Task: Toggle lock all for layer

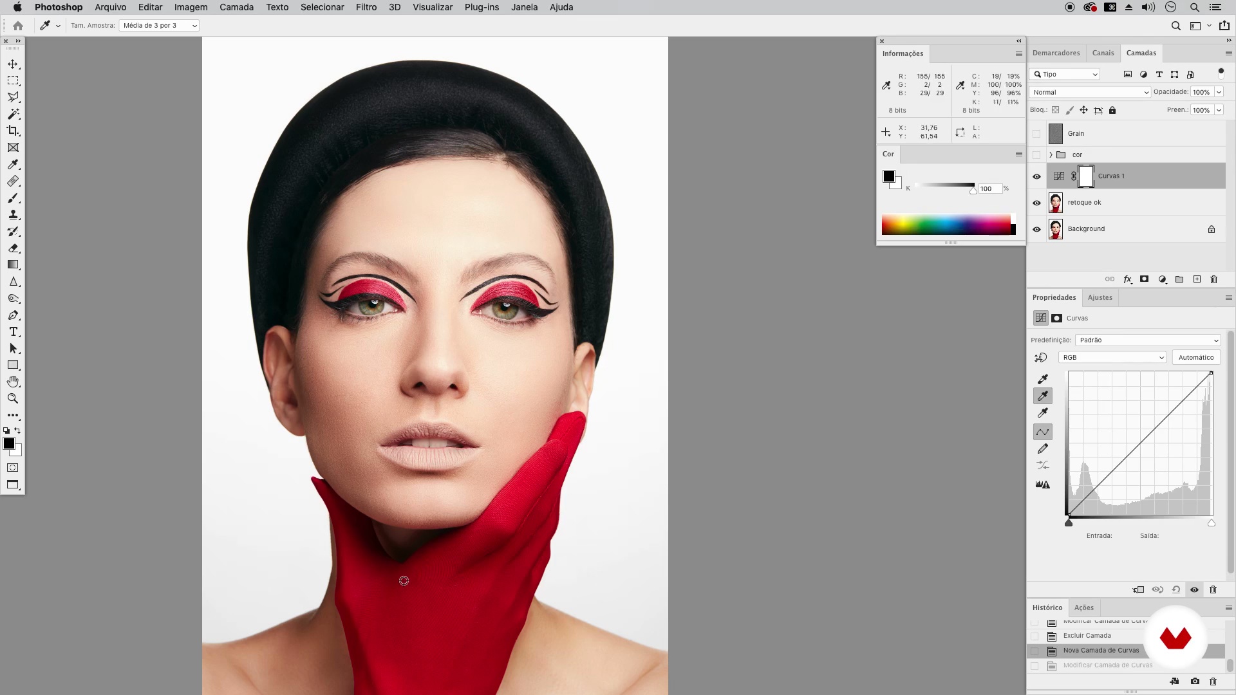Action: point(1112,110)
